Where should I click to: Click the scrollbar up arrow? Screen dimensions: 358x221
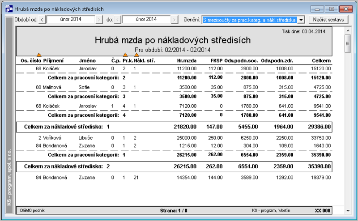(x=348, y=30)
